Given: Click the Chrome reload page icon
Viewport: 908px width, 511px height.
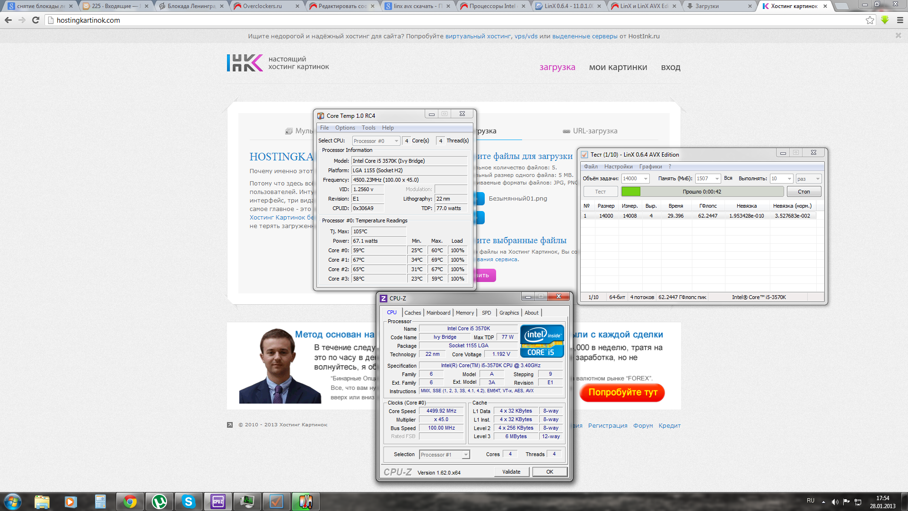Looking at the screenshot, I should coord(35,20).
